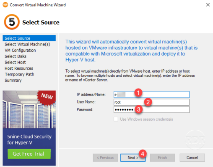Viewport: 213px width, 167px height.
Task: Open the Summary step
Action: (13, 80)
